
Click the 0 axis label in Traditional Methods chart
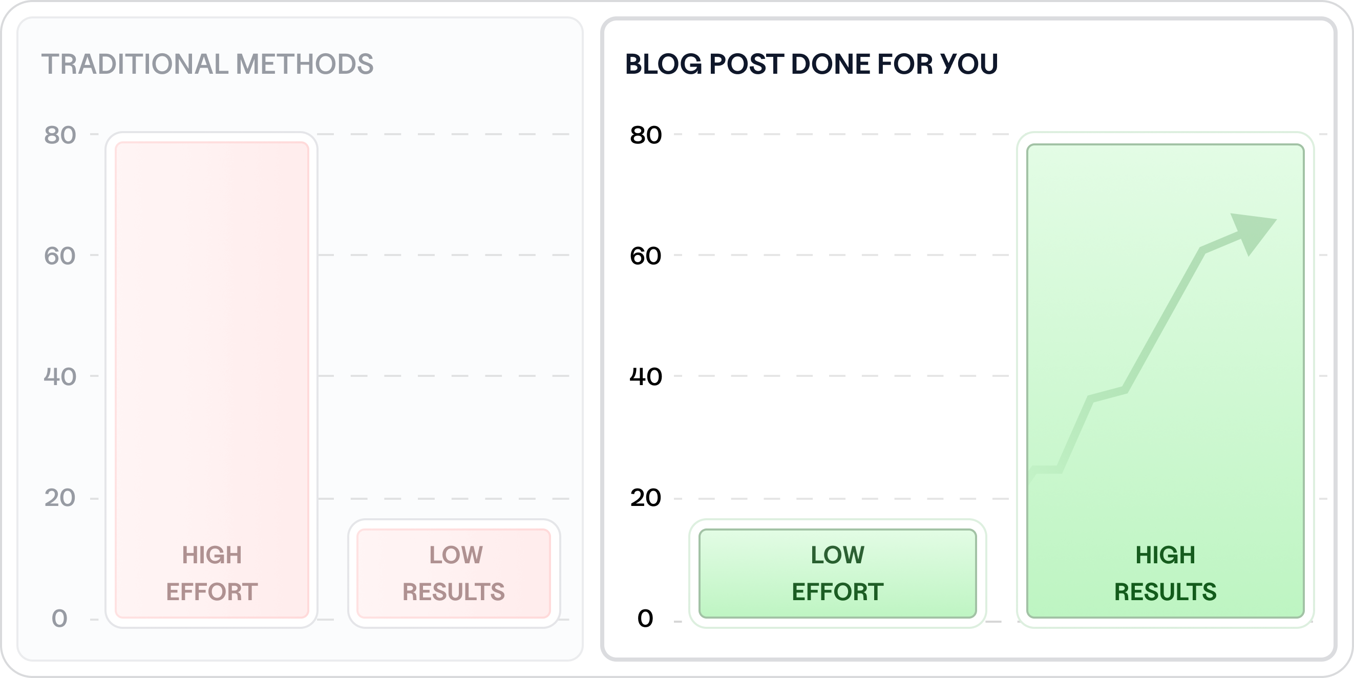59,619
